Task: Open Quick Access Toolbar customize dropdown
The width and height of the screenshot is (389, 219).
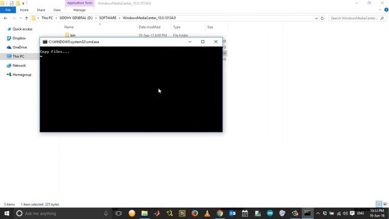Action: [x=23, y=3]
